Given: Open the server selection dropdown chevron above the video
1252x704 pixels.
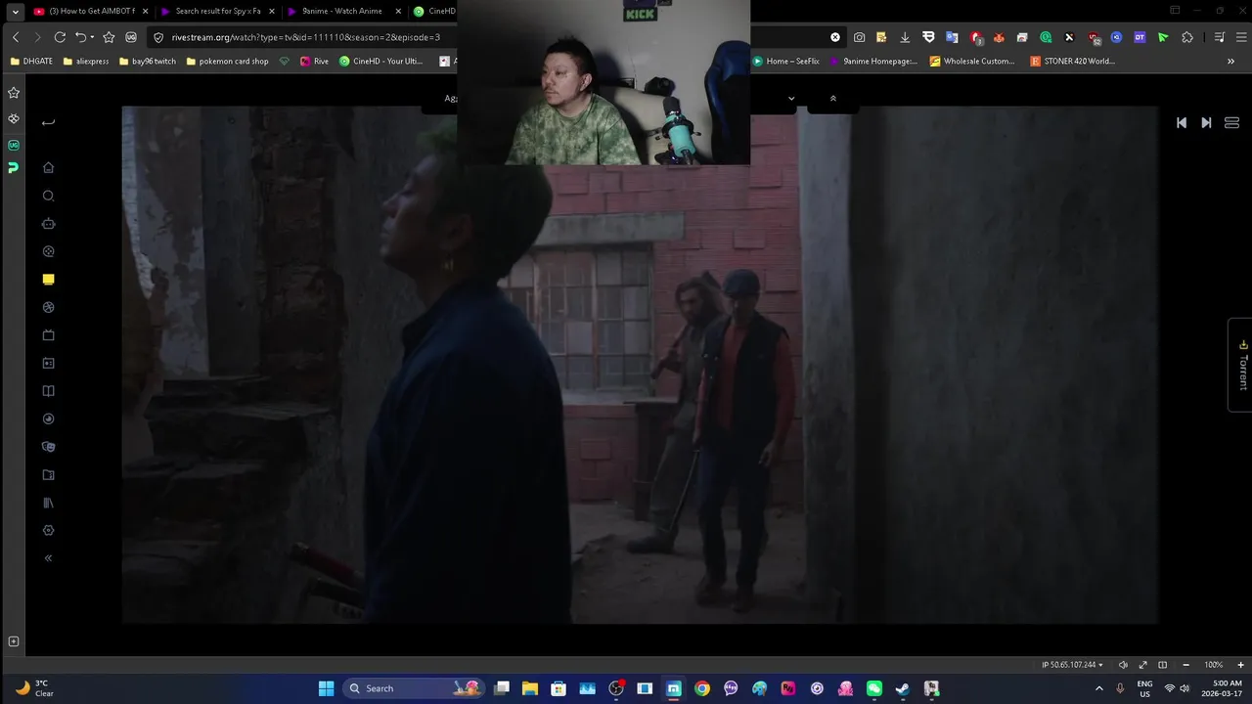Looking at the screenshot, I should pos(791,98).
